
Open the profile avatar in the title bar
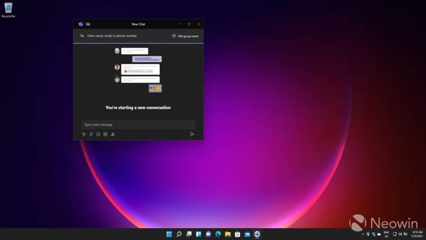click(x=88, y=24)
